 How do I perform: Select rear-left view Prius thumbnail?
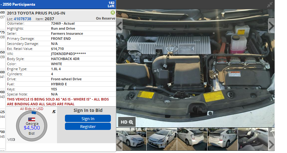(x=222, y=139)
